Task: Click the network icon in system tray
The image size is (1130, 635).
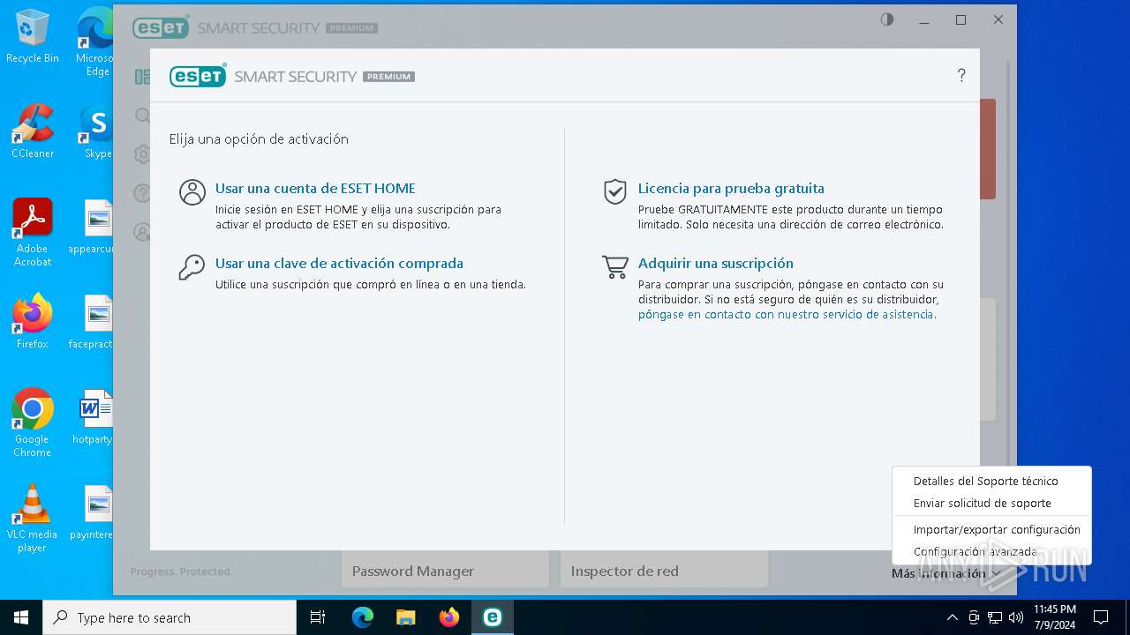Action: tap(995, 617)
